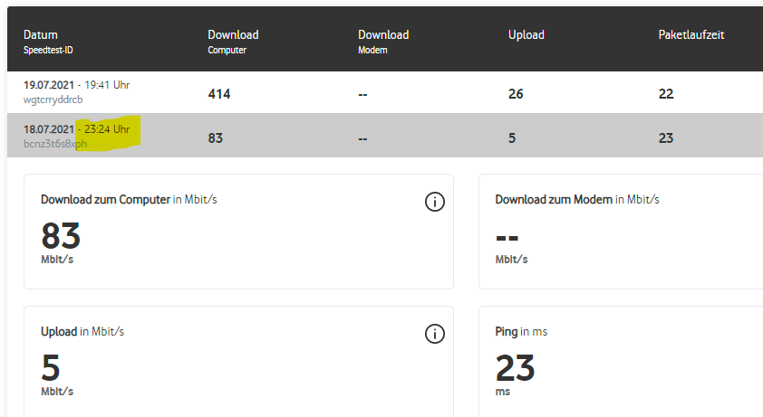This screenshot has width=763, height=417.
Task: Click the 19:41 Uhr timestamp
Action: pos(107,85)
